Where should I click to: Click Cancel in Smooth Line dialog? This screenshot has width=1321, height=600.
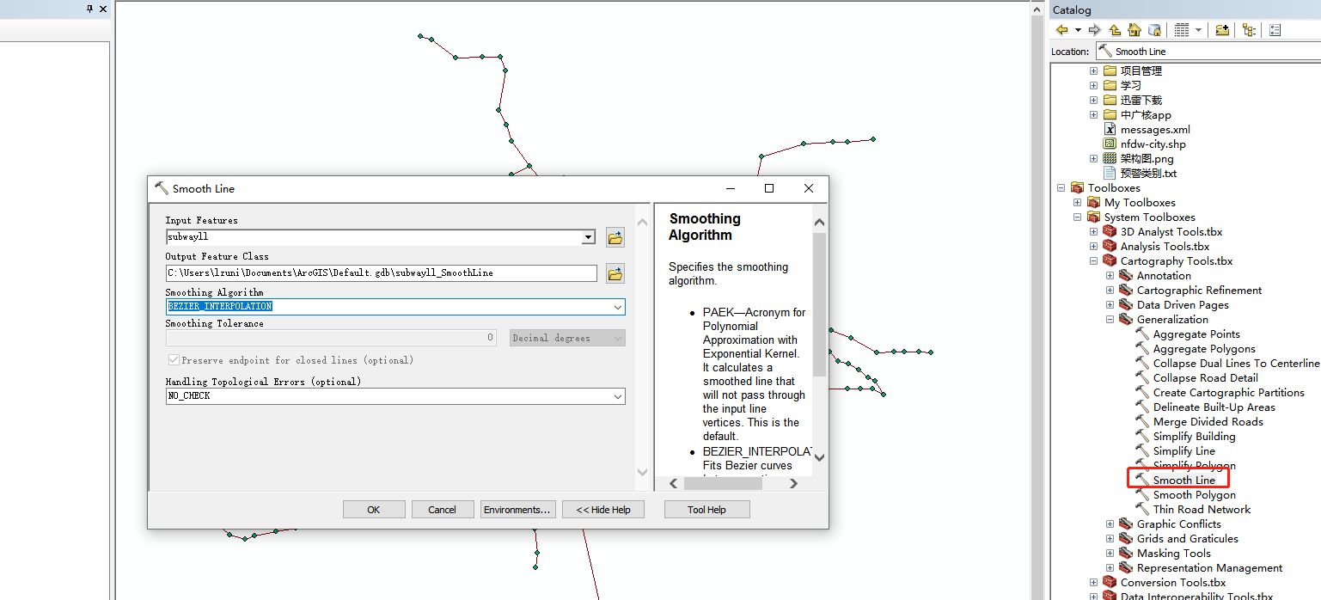[443, 510]
